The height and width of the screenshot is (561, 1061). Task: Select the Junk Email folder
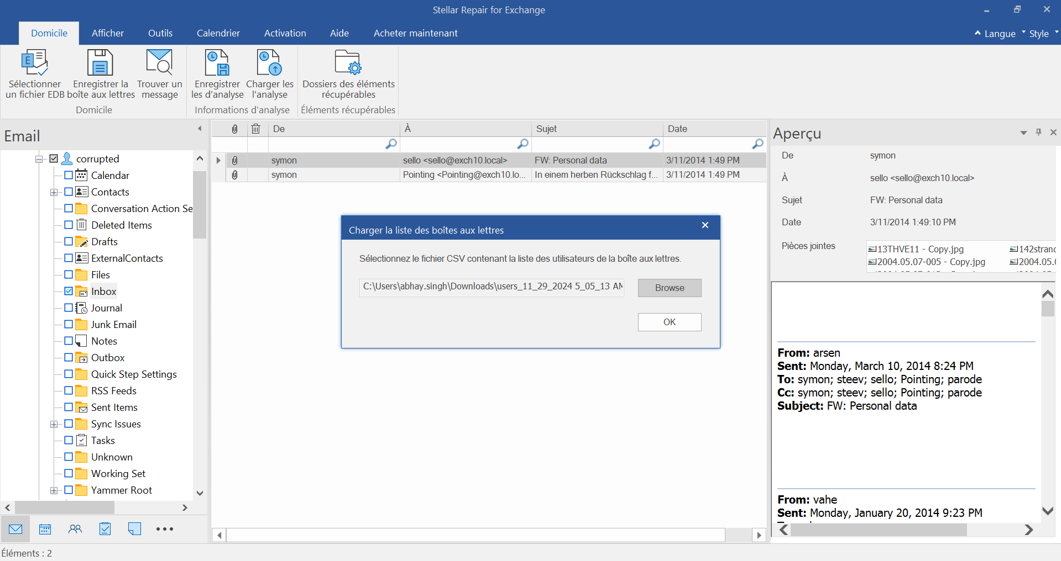(113, 325)
